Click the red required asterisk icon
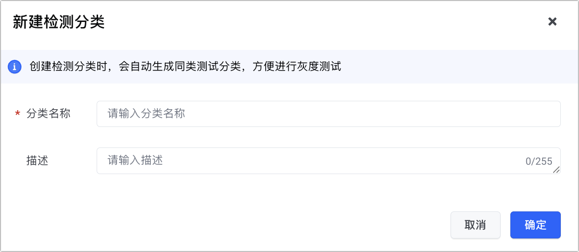The height and width of the screenshot is (252, 579). click(x=18, y=113)
